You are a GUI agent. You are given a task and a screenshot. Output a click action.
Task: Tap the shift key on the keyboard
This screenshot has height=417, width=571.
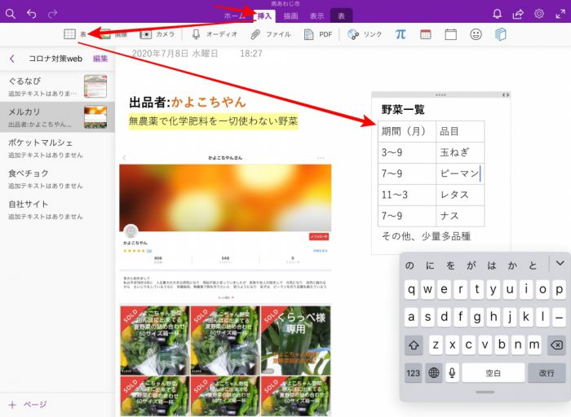(414, 345)
